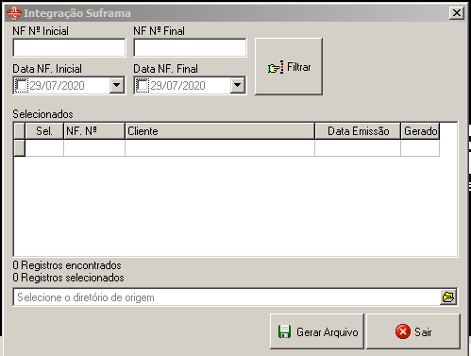Select the empty first row's row selector

coord(20,148)
